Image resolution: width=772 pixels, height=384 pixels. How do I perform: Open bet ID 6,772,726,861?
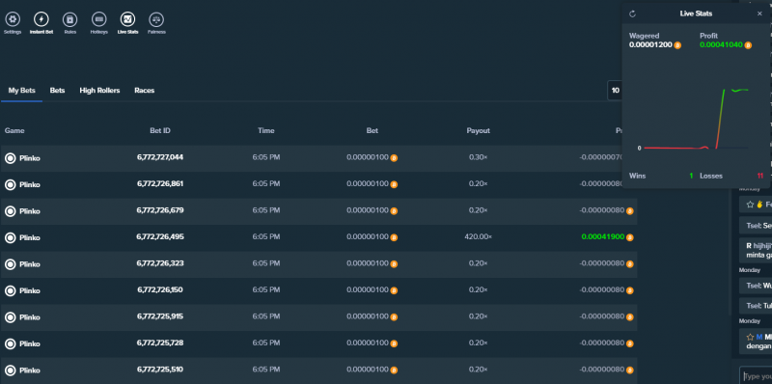pyautogui.click(x=160, y=184)
